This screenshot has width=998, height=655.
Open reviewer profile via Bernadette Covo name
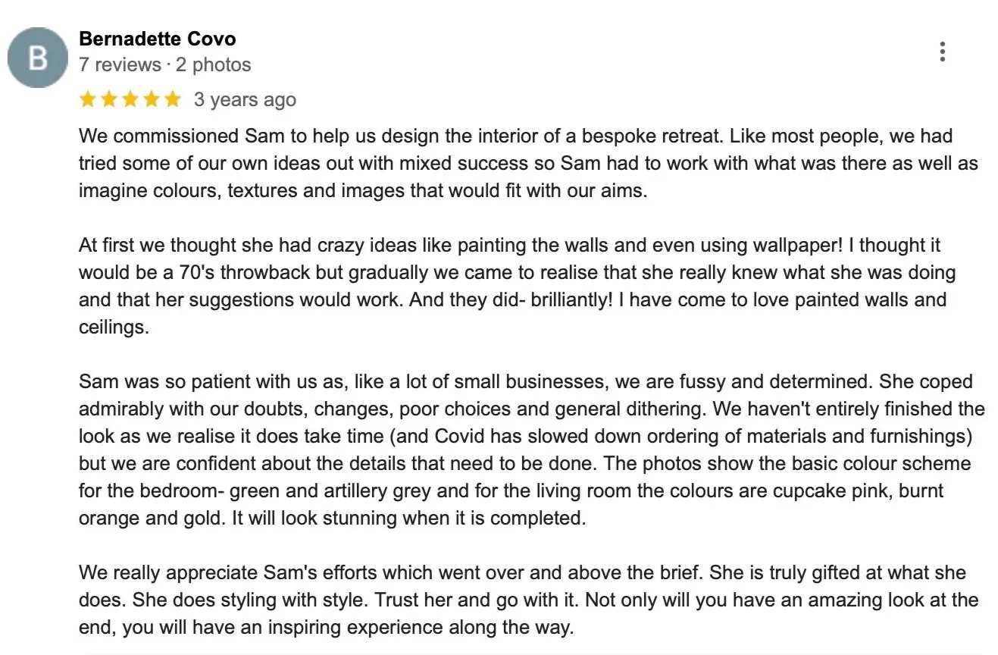point(157,39)
